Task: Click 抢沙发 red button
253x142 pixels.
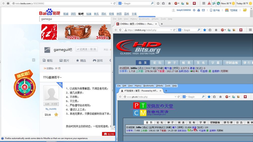Action: 109,134
